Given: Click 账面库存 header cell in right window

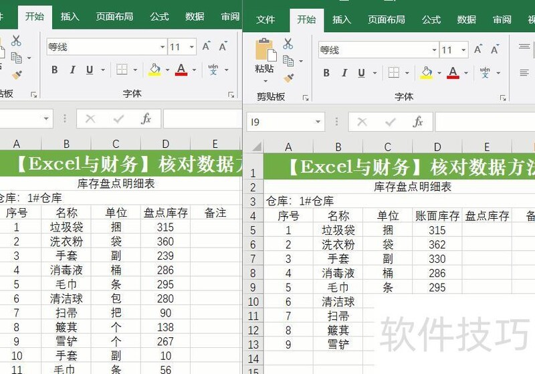Looking at the screenshot, I should (x=437, y=216).
